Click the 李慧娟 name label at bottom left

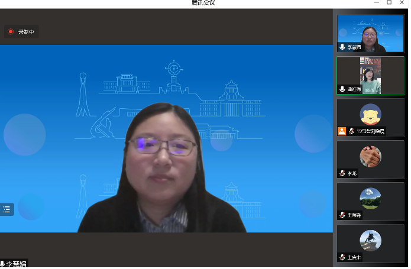(17, 264)
